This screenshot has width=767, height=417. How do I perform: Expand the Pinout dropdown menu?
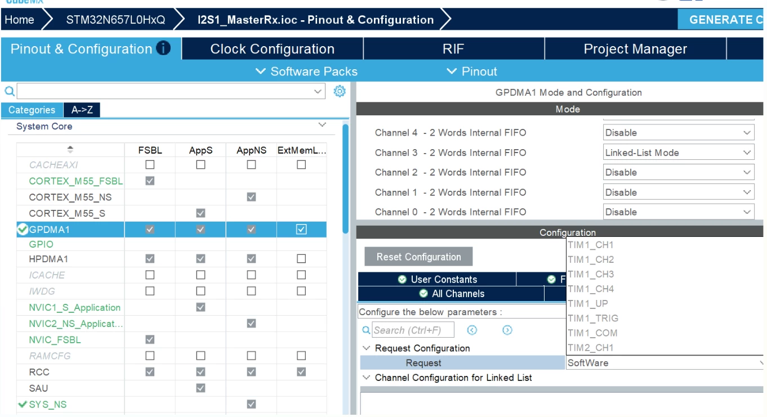472,71
